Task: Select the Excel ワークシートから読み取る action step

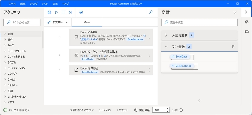Action: [x=111, y=55]
